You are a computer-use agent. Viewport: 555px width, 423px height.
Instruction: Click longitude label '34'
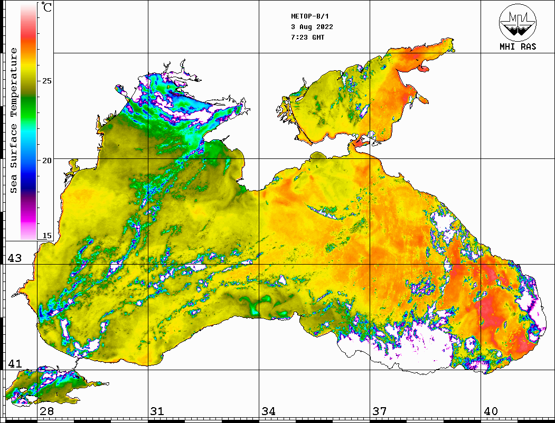point(268,411)
